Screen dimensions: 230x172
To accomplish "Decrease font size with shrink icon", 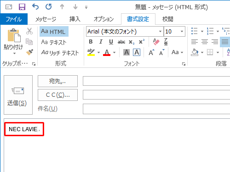I will pyautogui.click(x=162, y=52).
